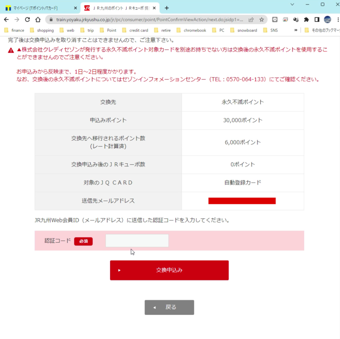This screenshot has width=340, height=339.
Task: Submit with the 交換申込み button
Action: pyautogui.click(x=169, y=270)
